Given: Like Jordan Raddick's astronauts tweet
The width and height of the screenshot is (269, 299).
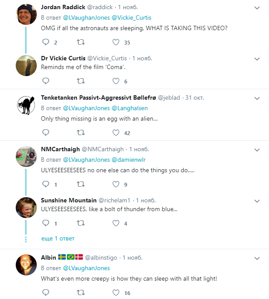Looking at the screenshot, I should coord(115,42).
